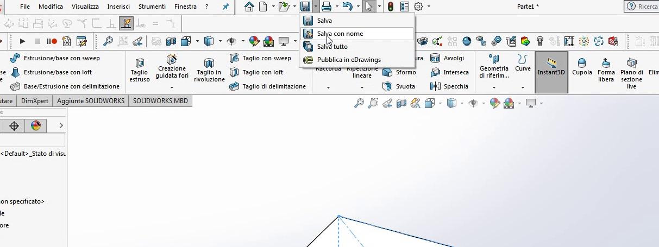Click Section view icon in top toolbar
The width and height of the screenshot is (659, 247).
point(171,41)
